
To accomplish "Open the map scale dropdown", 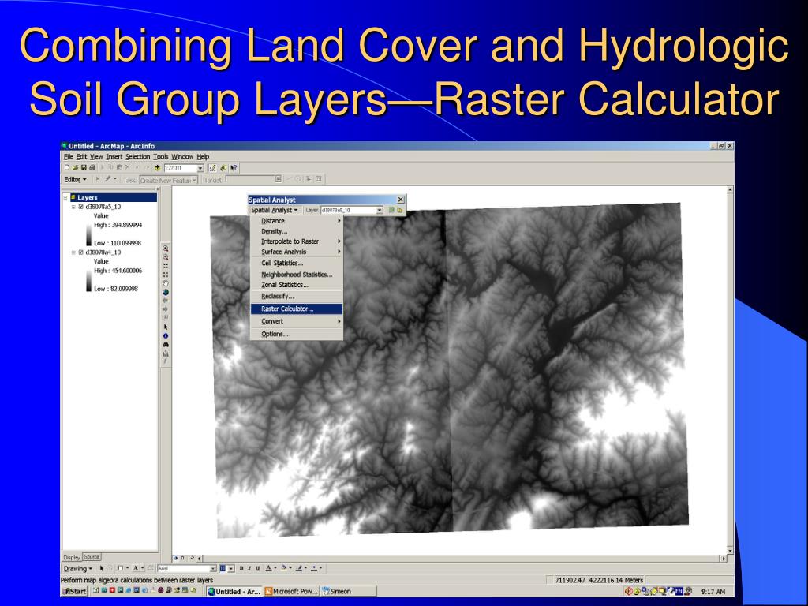I will [x=200, y=169].
